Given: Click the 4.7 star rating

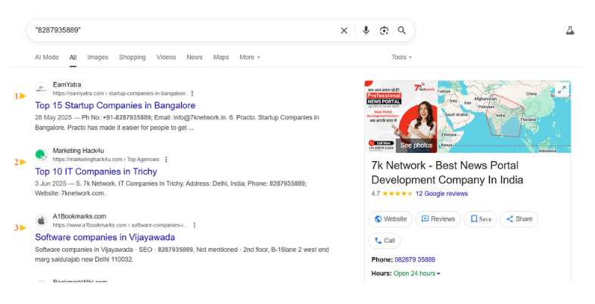Looking at the screenshot, I should (391, 194).
